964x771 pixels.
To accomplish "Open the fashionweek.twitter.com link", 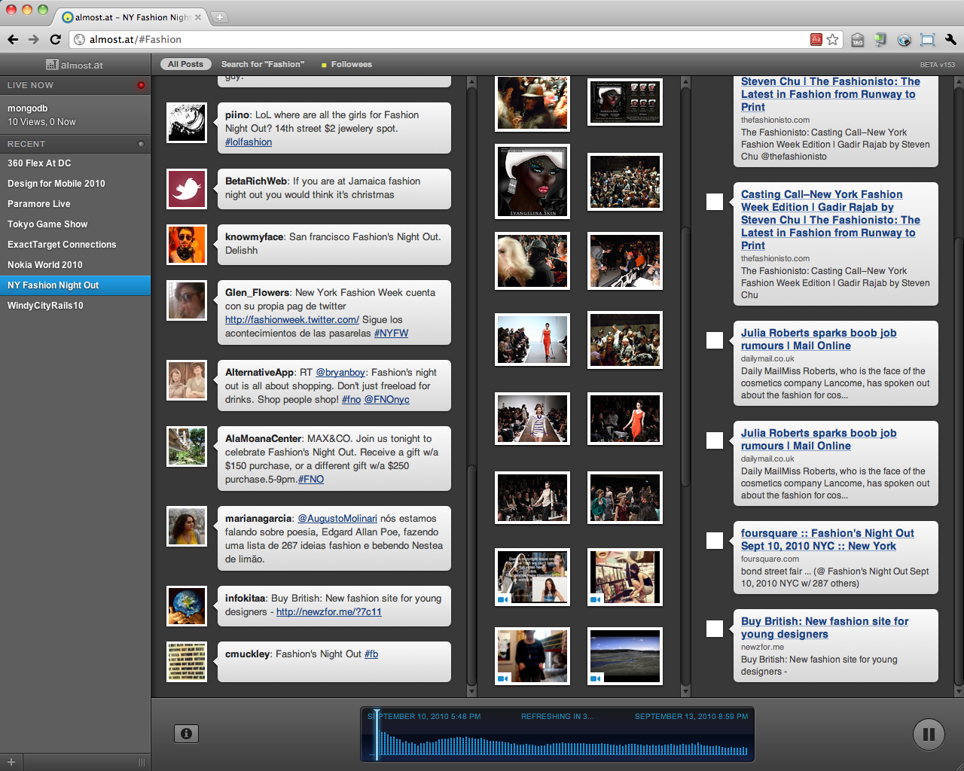I will 292,320.
